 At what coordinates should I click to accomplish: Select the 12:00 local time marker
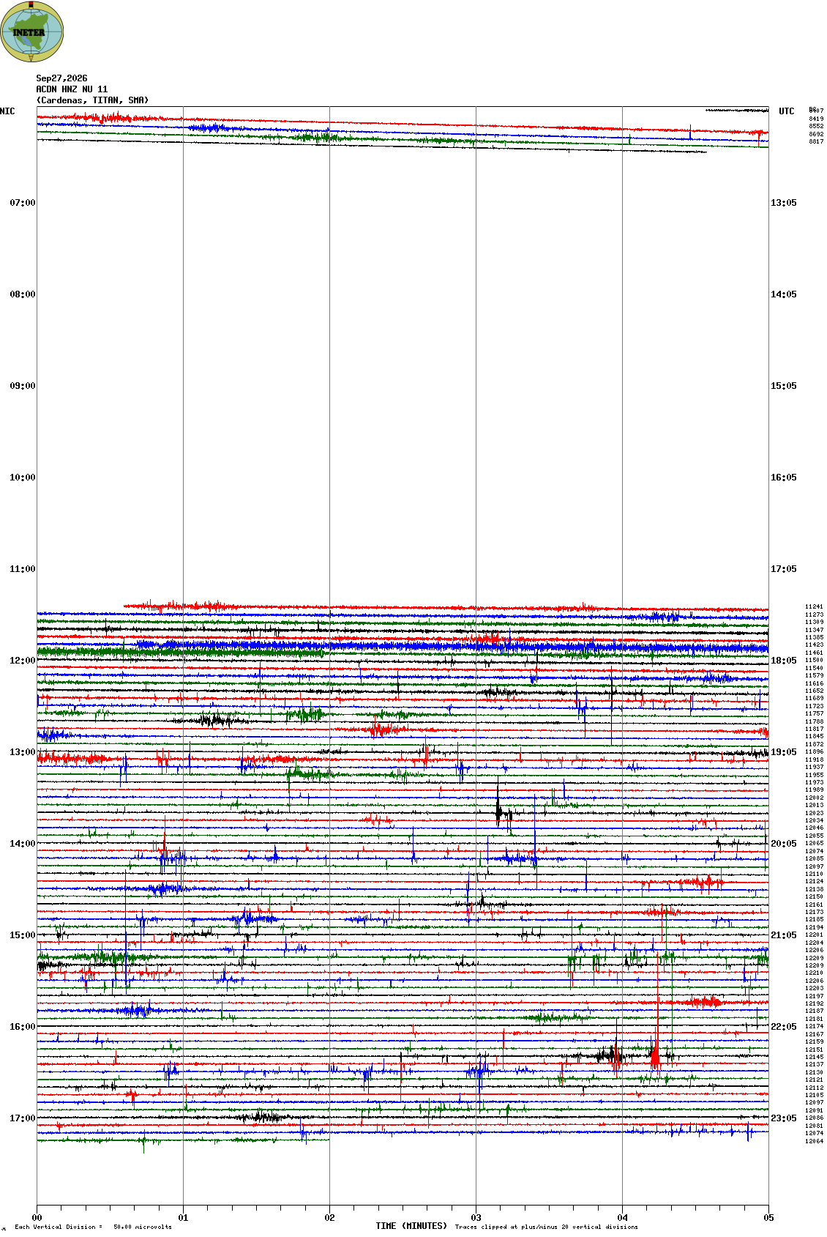pyautogui.click(x=22, y=661)
